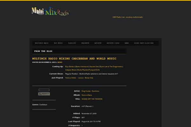Open the DBS Radio Live link
Screen dimensions: 191x127
[x=128, y=17]
